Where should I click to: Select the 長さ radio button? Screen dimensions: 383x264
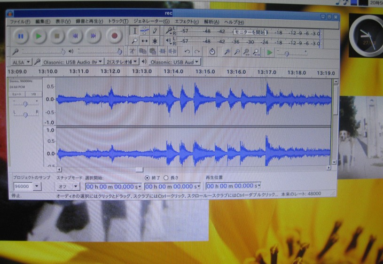[166, 178]
